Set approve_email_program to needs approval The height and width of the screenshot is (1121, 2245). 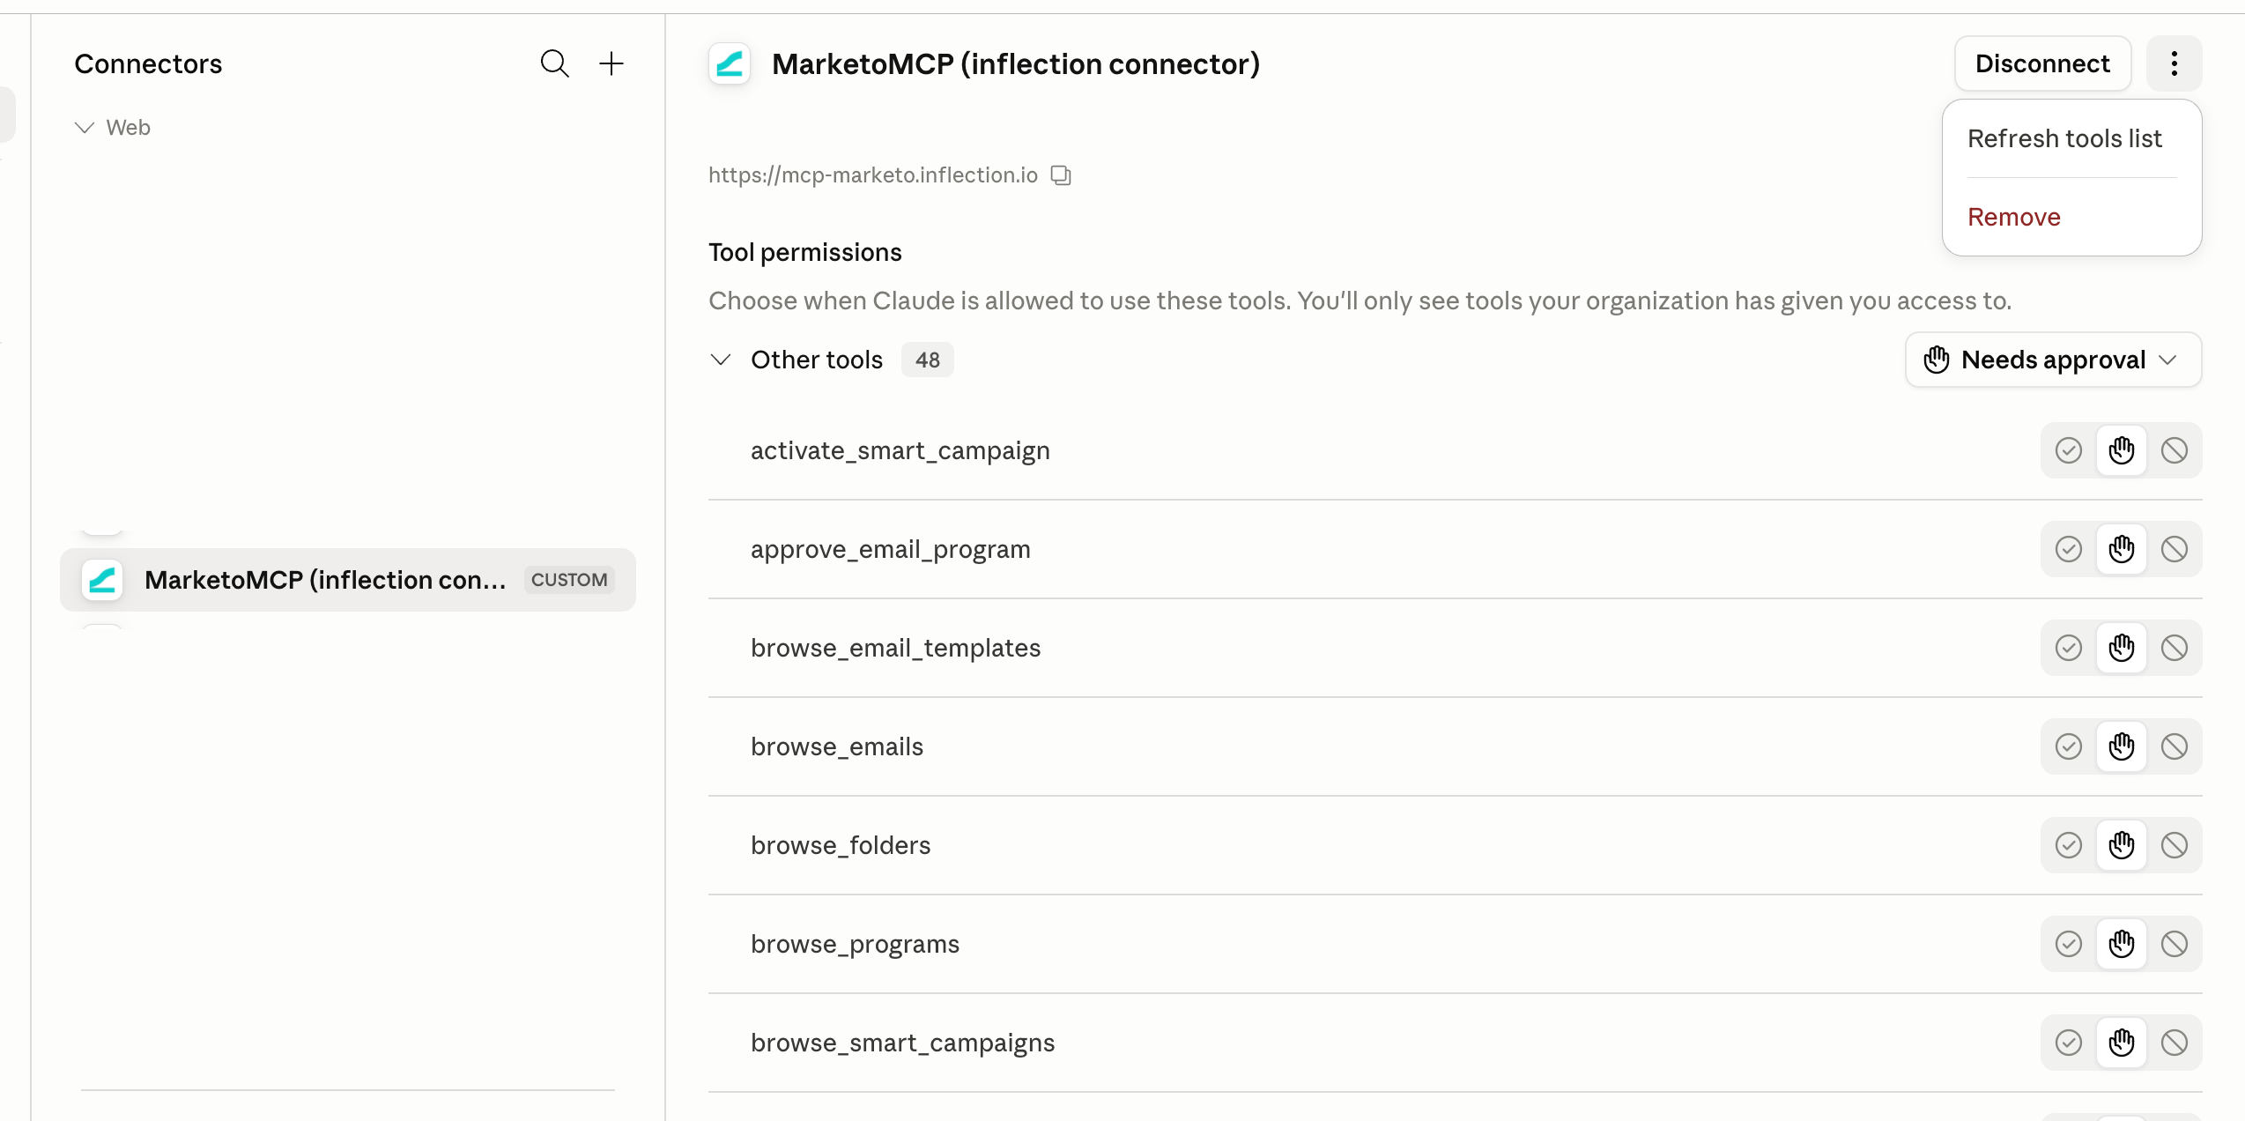[x=2121, y=549]
